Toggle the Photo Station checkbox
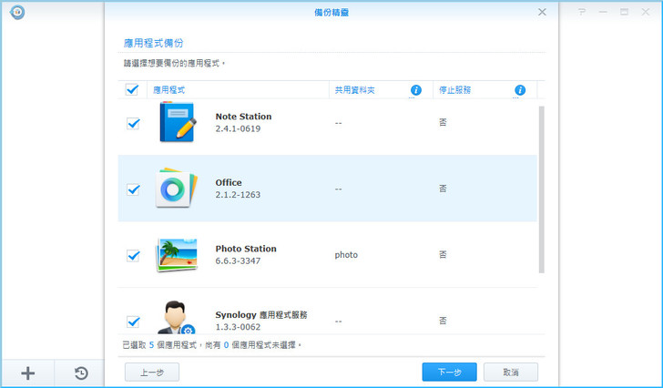 133,256
